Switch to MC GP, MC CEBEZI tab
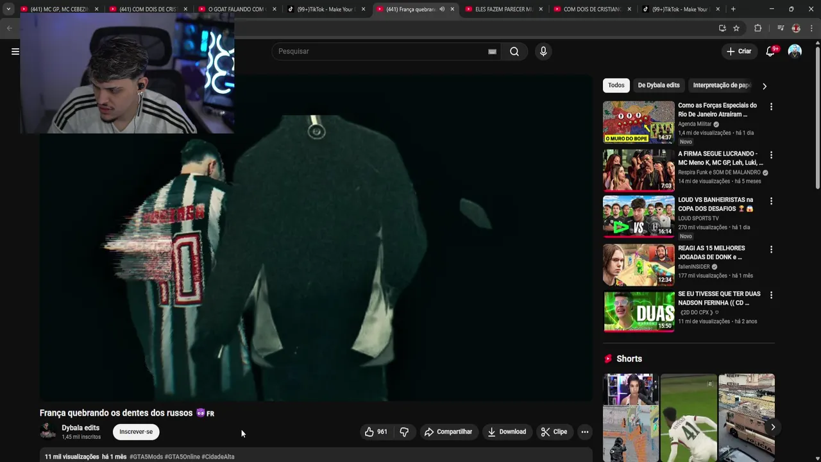 [x=58, y=9]
